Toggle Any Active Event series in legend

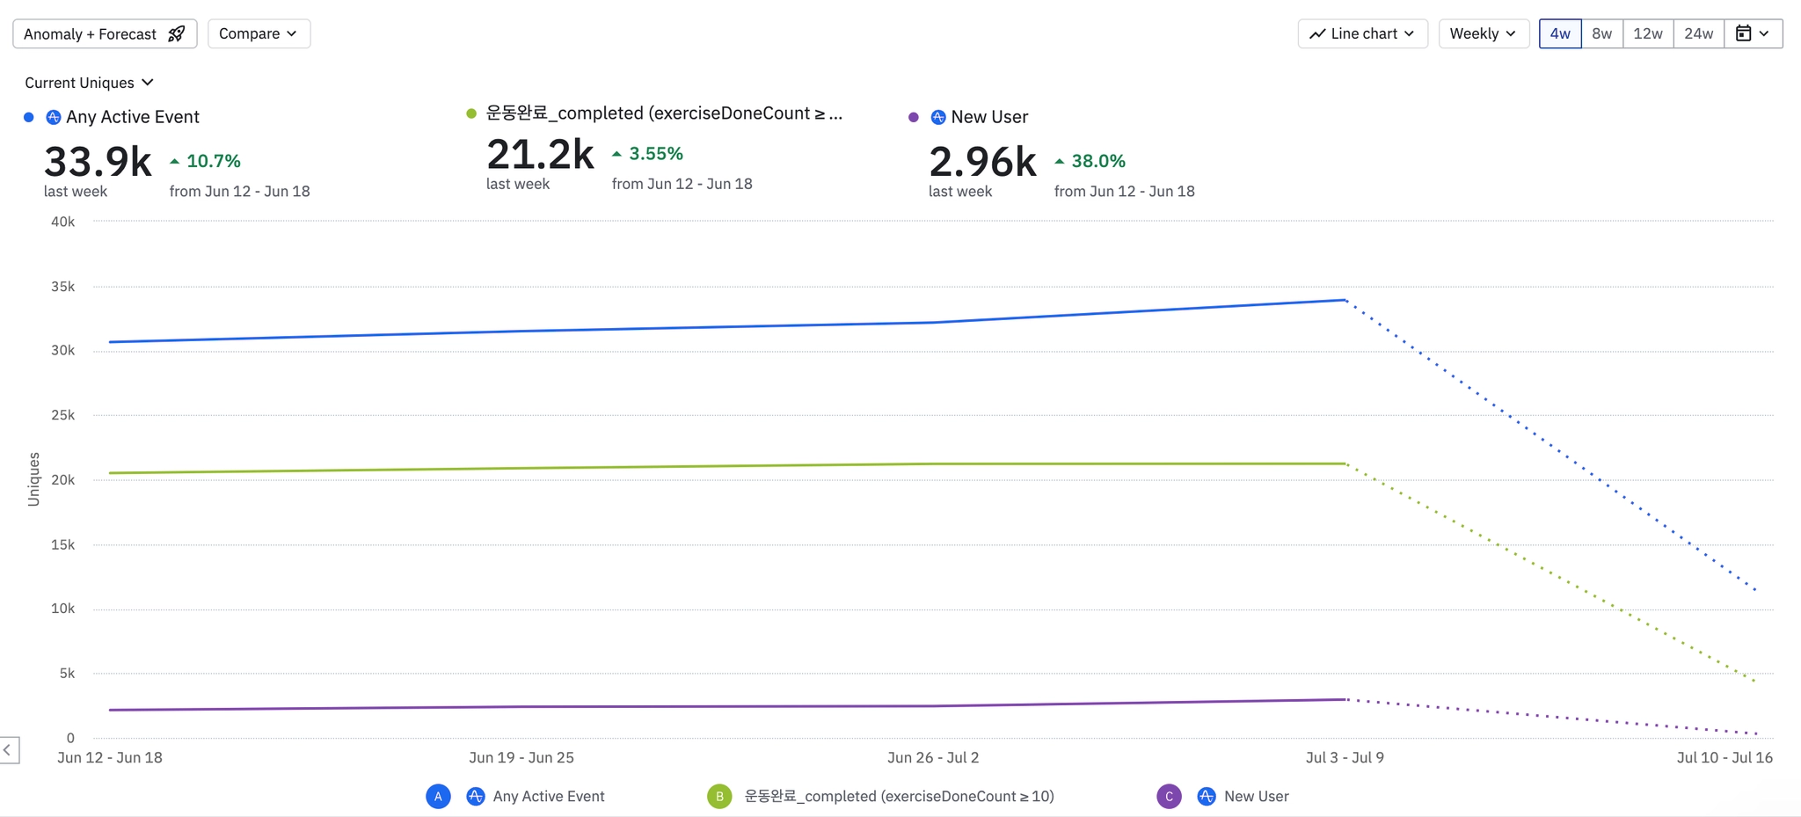[549, 796]
